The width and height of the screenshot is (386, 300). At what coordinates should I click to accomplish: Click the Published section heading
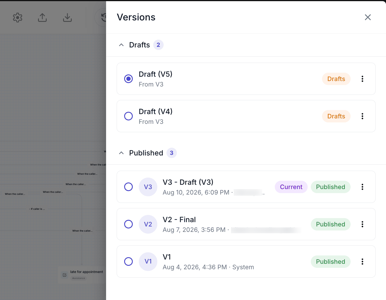(146, 153)
